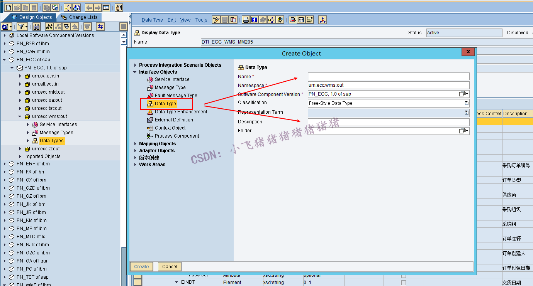Click the printer icon in editor toolbar

pyautogui.click(x=246, y=20)
